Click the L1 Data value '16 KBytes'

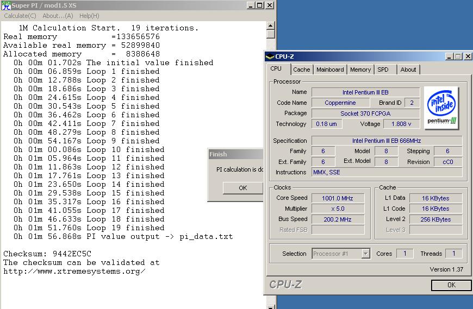pyautogui.click(x=435, y=198)
